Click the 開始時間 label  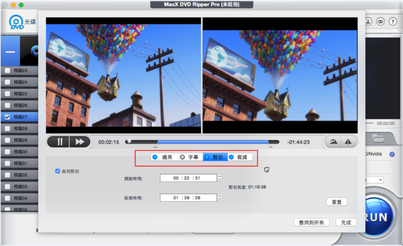tap(133, 179)
